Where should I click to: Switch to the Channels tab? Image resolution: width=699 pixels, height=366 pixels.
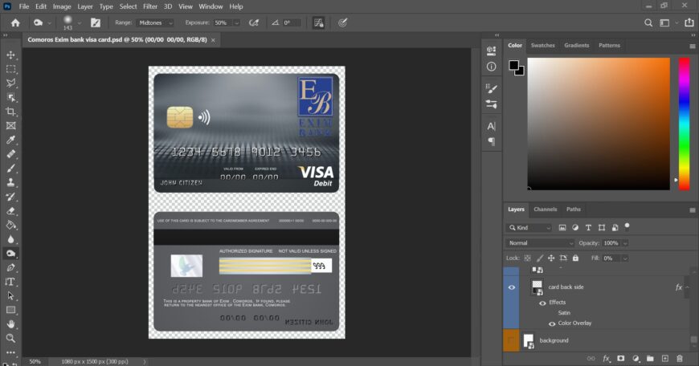(x=546, y=209)
